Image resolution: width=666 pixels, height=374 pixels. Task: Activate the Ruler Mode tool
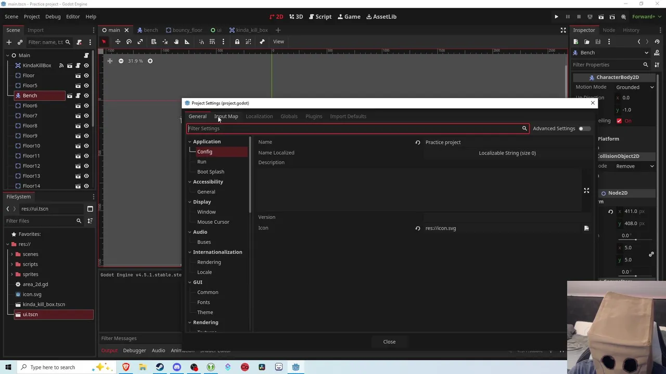[187, 42]
